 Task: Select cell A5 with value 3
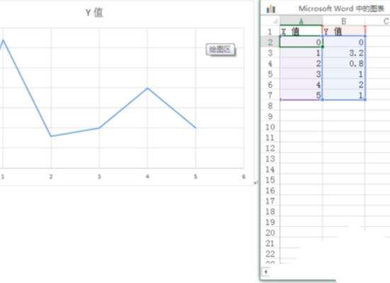[x=301, y=74]
